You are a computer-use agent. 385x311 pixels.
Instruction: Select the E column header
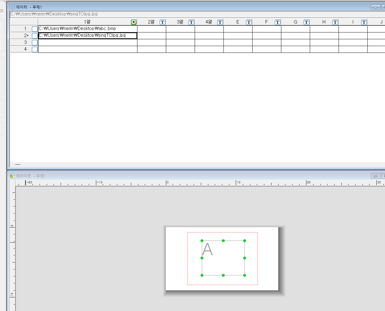[238, 22]
